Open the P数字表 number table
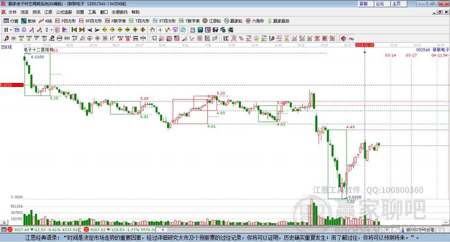 click(x=116, y=21)
